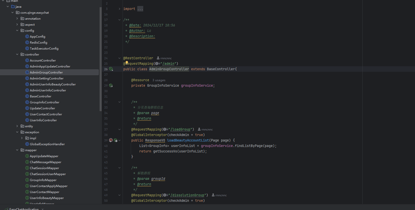Expand the folded import statement

(119, 9)
